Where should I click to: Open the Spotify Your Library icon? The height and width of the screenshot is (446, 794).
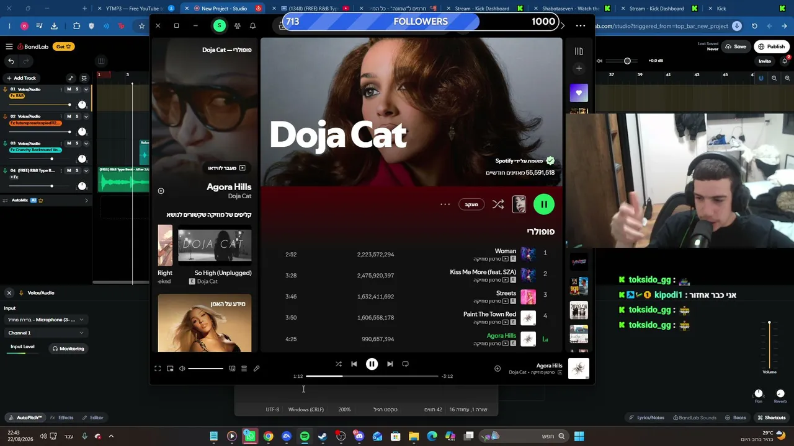[579, 51]
